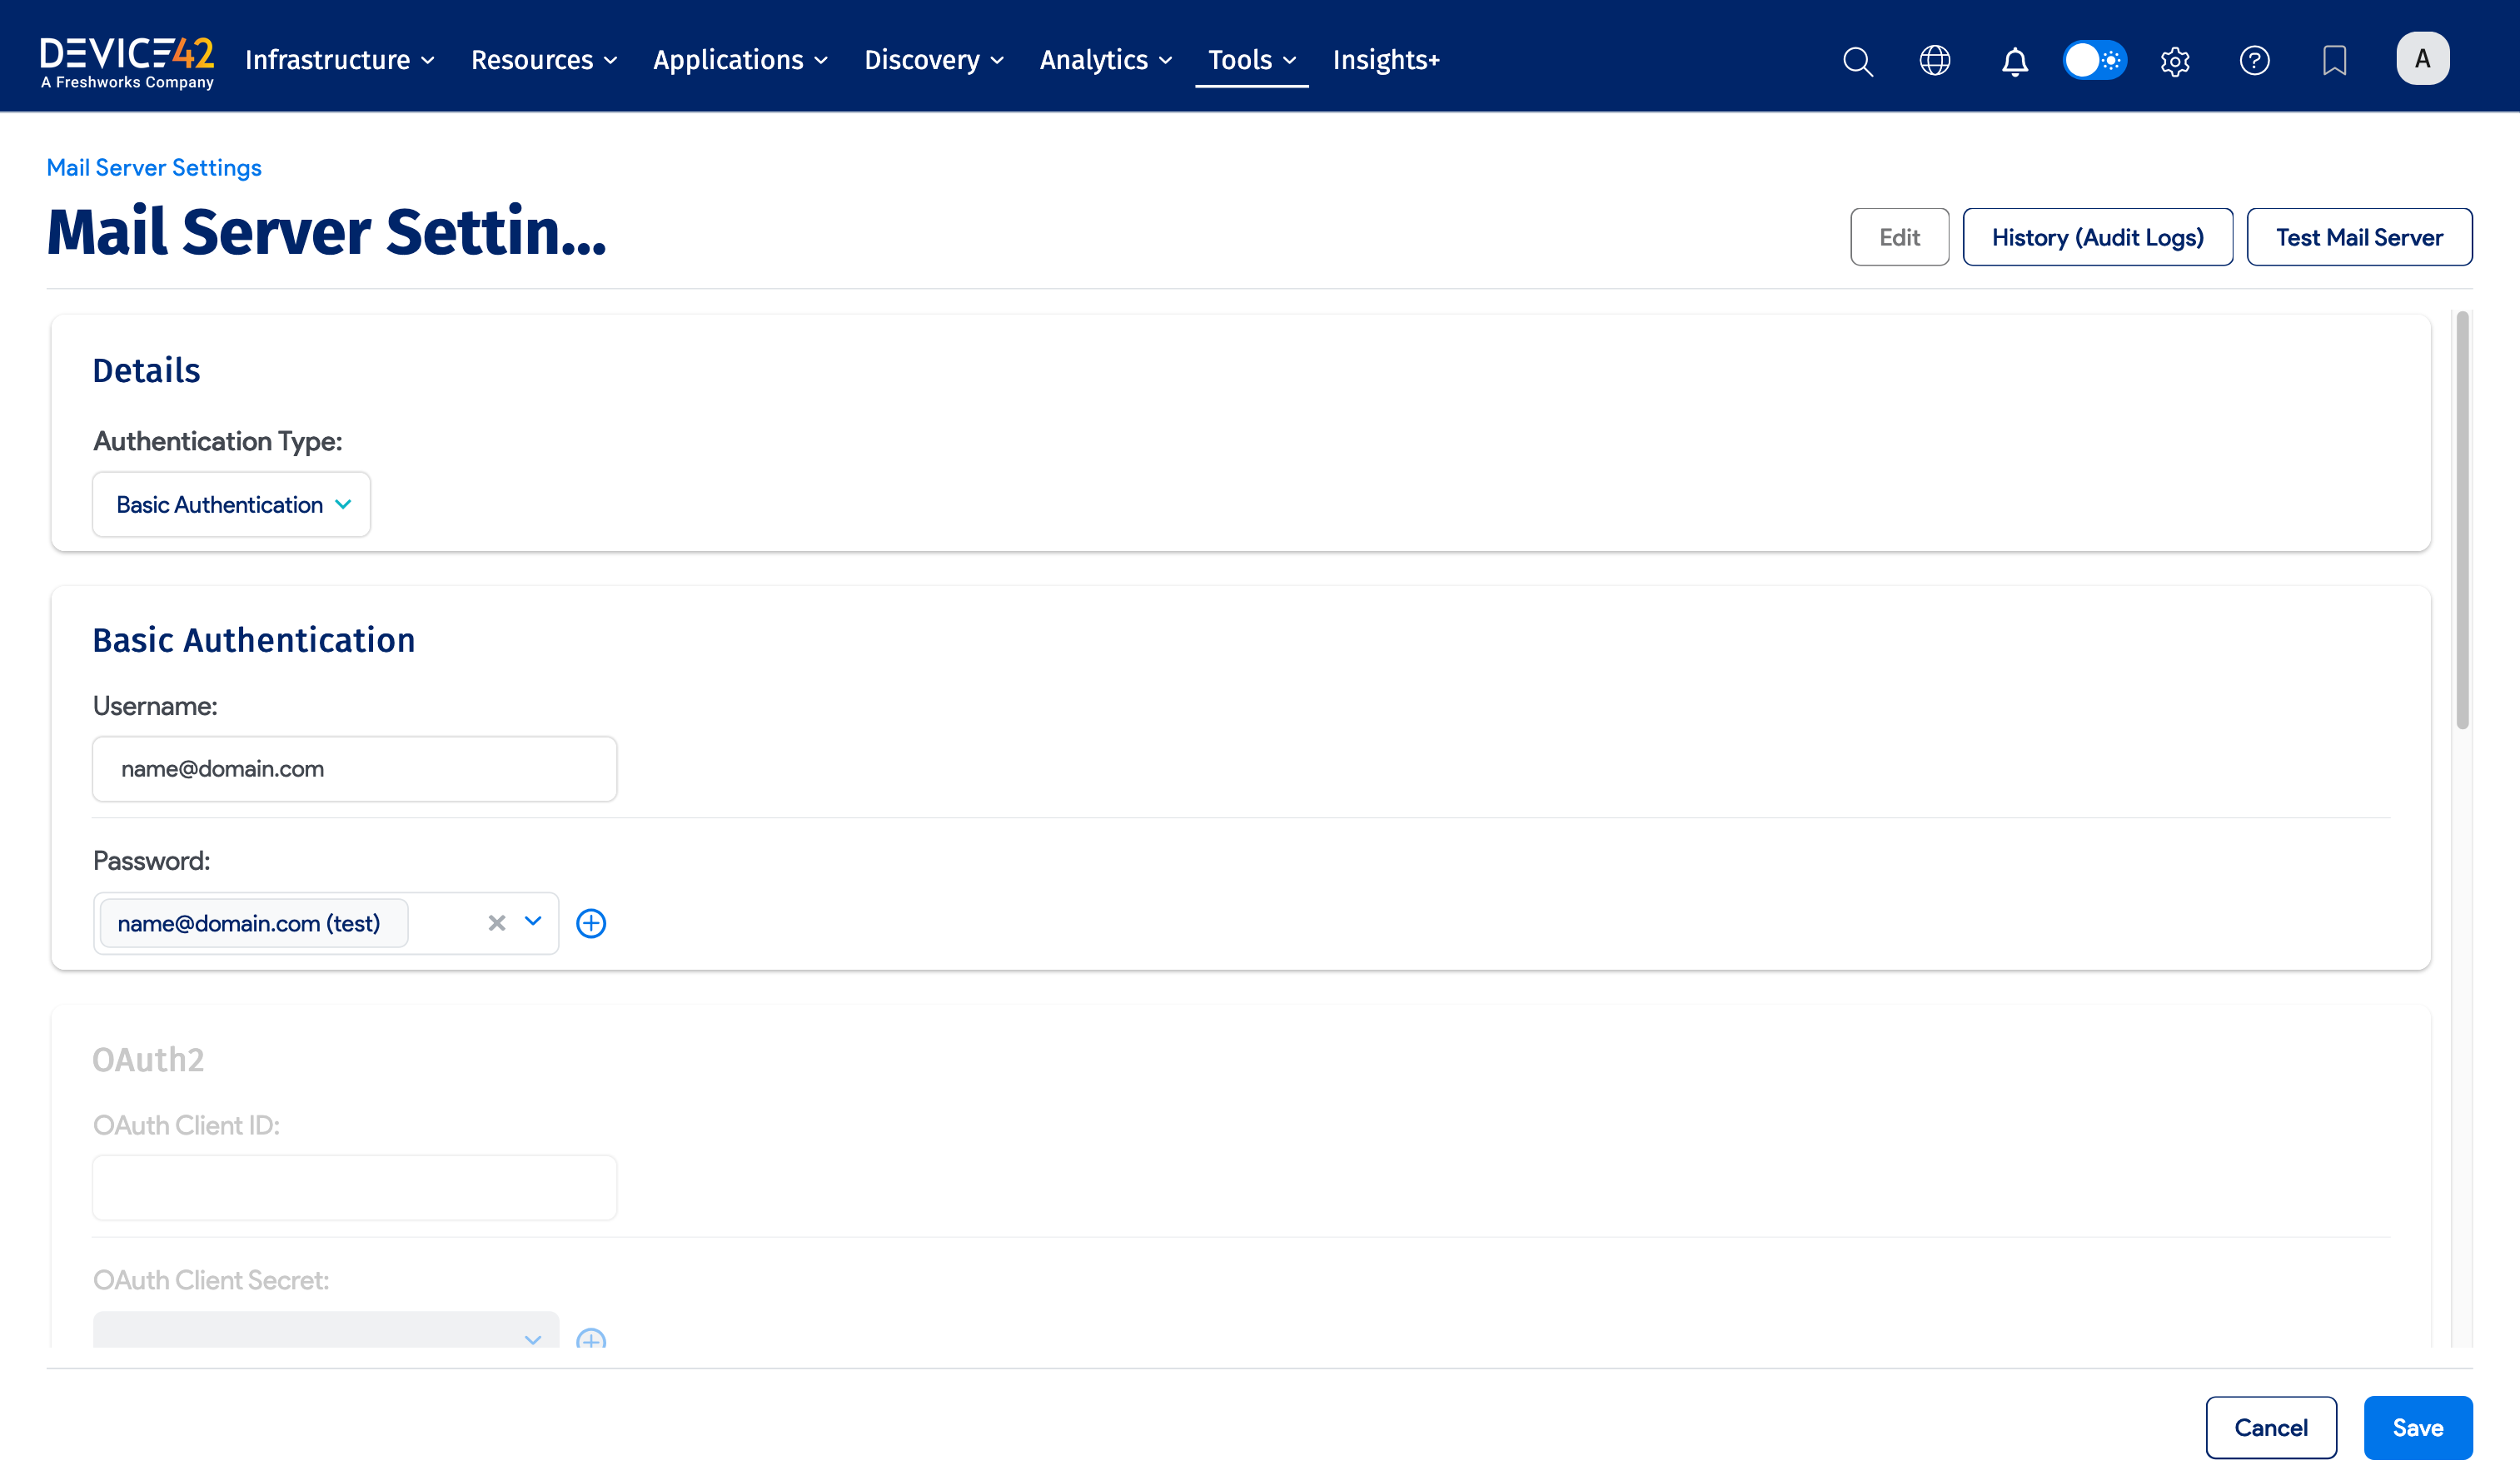Expand the Password dropdown arrow
Viewport: 2520px width, 1480px height.
pos(533,921)
